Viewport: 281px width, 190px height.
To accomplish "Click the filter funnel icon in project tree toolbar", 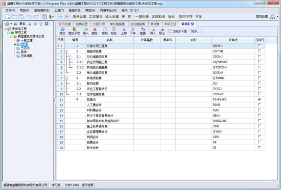I will 41,24.
